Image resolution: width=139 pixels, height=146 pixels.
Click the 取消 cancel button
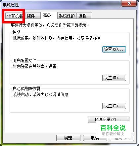click(95, 138)
